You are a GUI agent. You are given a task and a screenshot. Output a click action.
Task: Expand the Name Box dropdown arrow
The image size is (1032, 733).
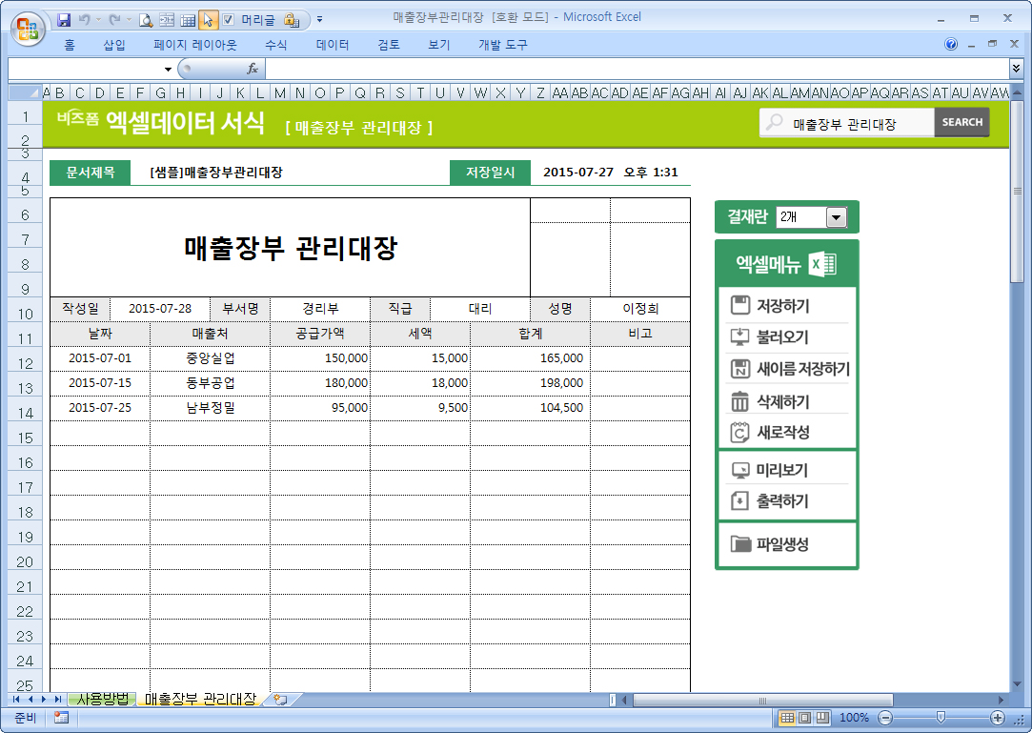click(x=168, y=69)
